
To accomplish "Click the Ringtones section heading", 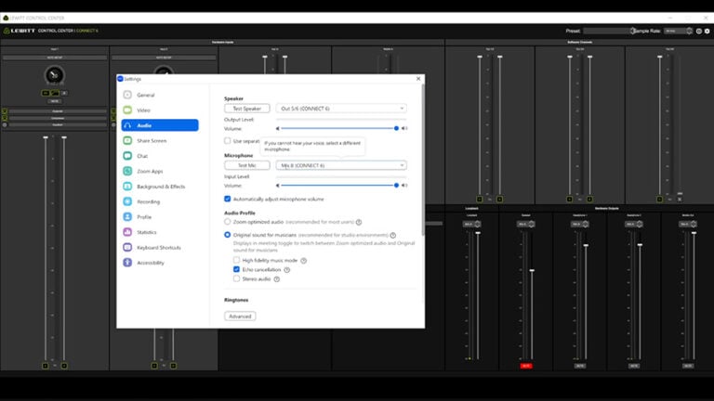I will [x=236, y=300].
